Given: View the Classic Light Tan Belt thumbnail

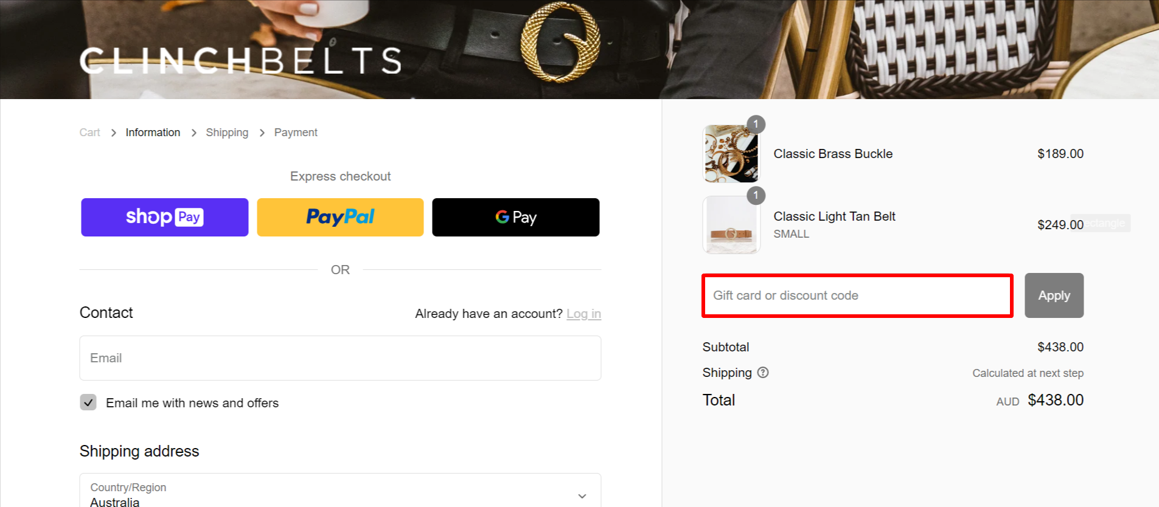Looking at the screenshot, I should click(x=731, y=224).
